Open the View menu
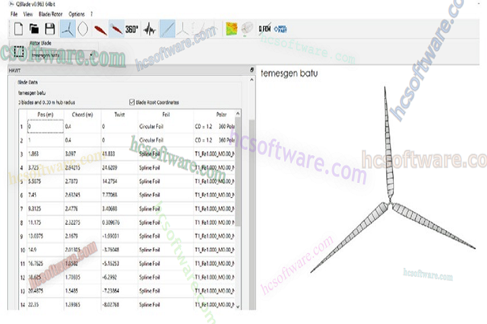The width and height of the screenshot is (487, 324). click(28, 14)
